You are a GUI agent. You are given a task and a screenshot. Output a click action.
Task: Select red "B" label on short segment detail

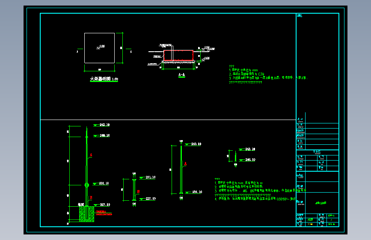pos(138,192)
